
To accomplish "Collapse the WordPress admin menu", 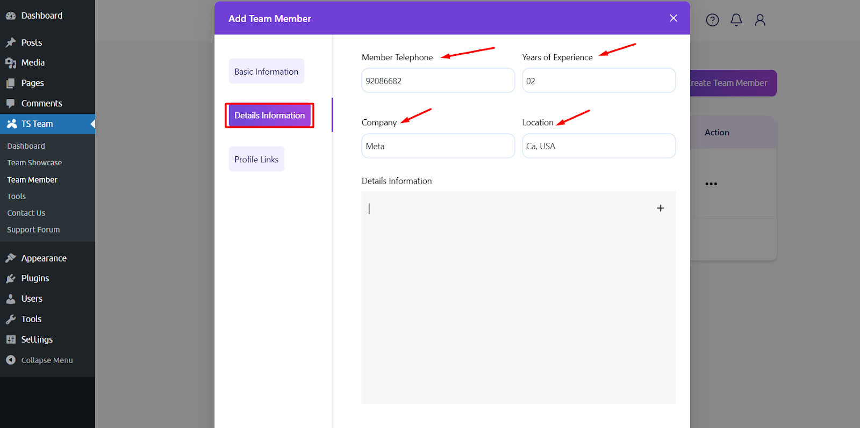I will tap(47, 360).
